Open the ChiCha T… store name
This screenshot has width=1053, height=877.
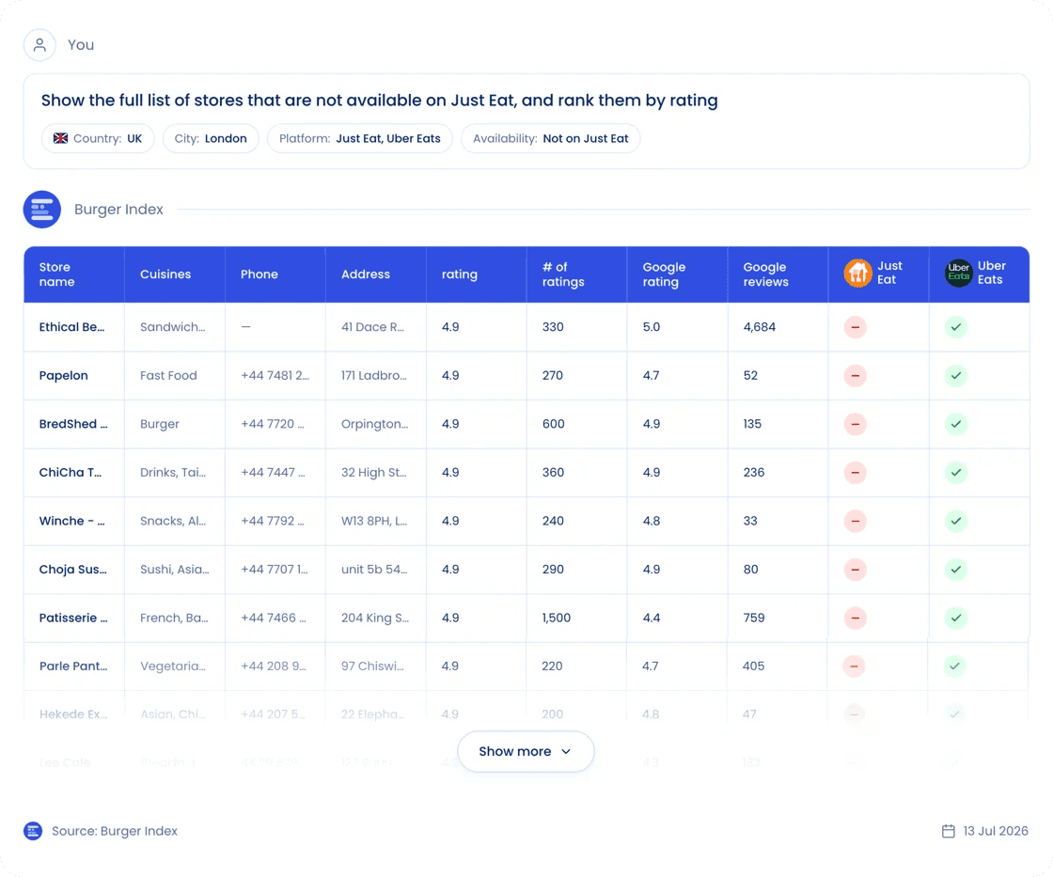click(71, 473)
